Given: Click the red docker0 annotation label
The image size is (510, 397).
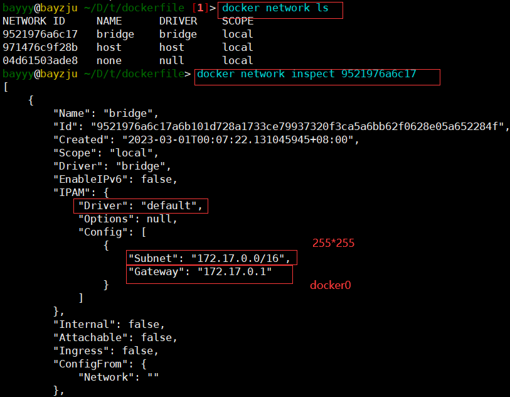Looking at the screenshot, I should coord(331,285).
